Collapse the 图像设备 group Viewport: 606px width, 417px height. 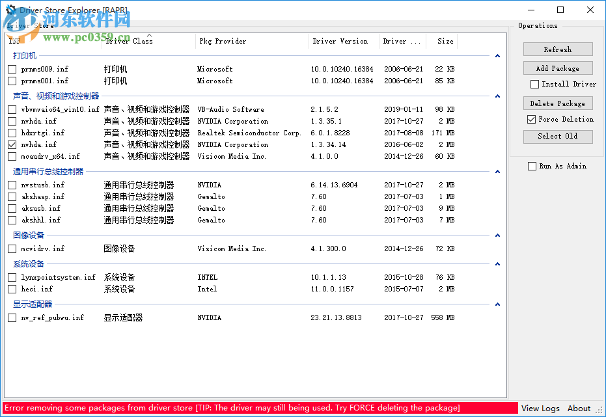[x=497, y=235]
